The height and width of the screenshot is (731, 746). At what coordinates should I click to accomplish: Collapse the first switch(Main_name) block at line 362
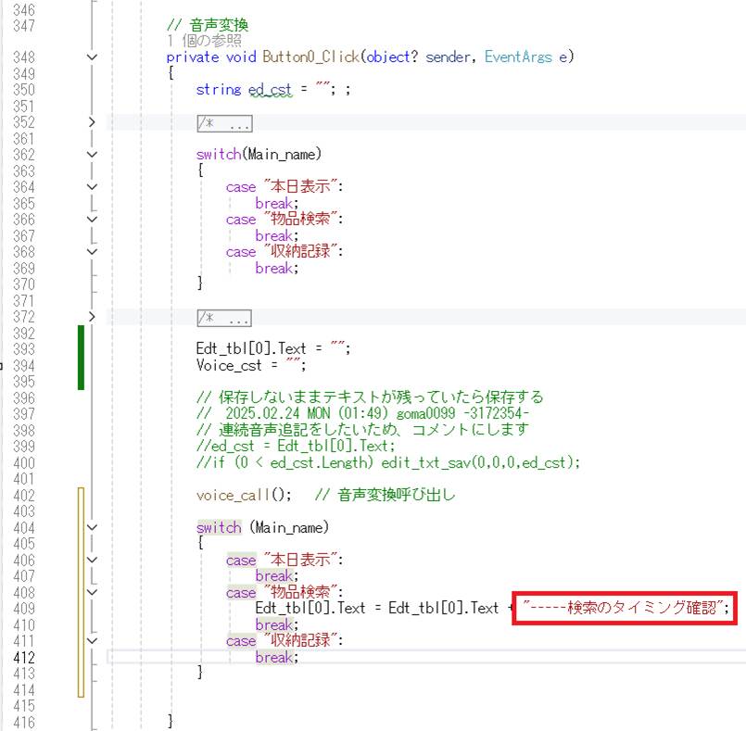pos(92,155)
